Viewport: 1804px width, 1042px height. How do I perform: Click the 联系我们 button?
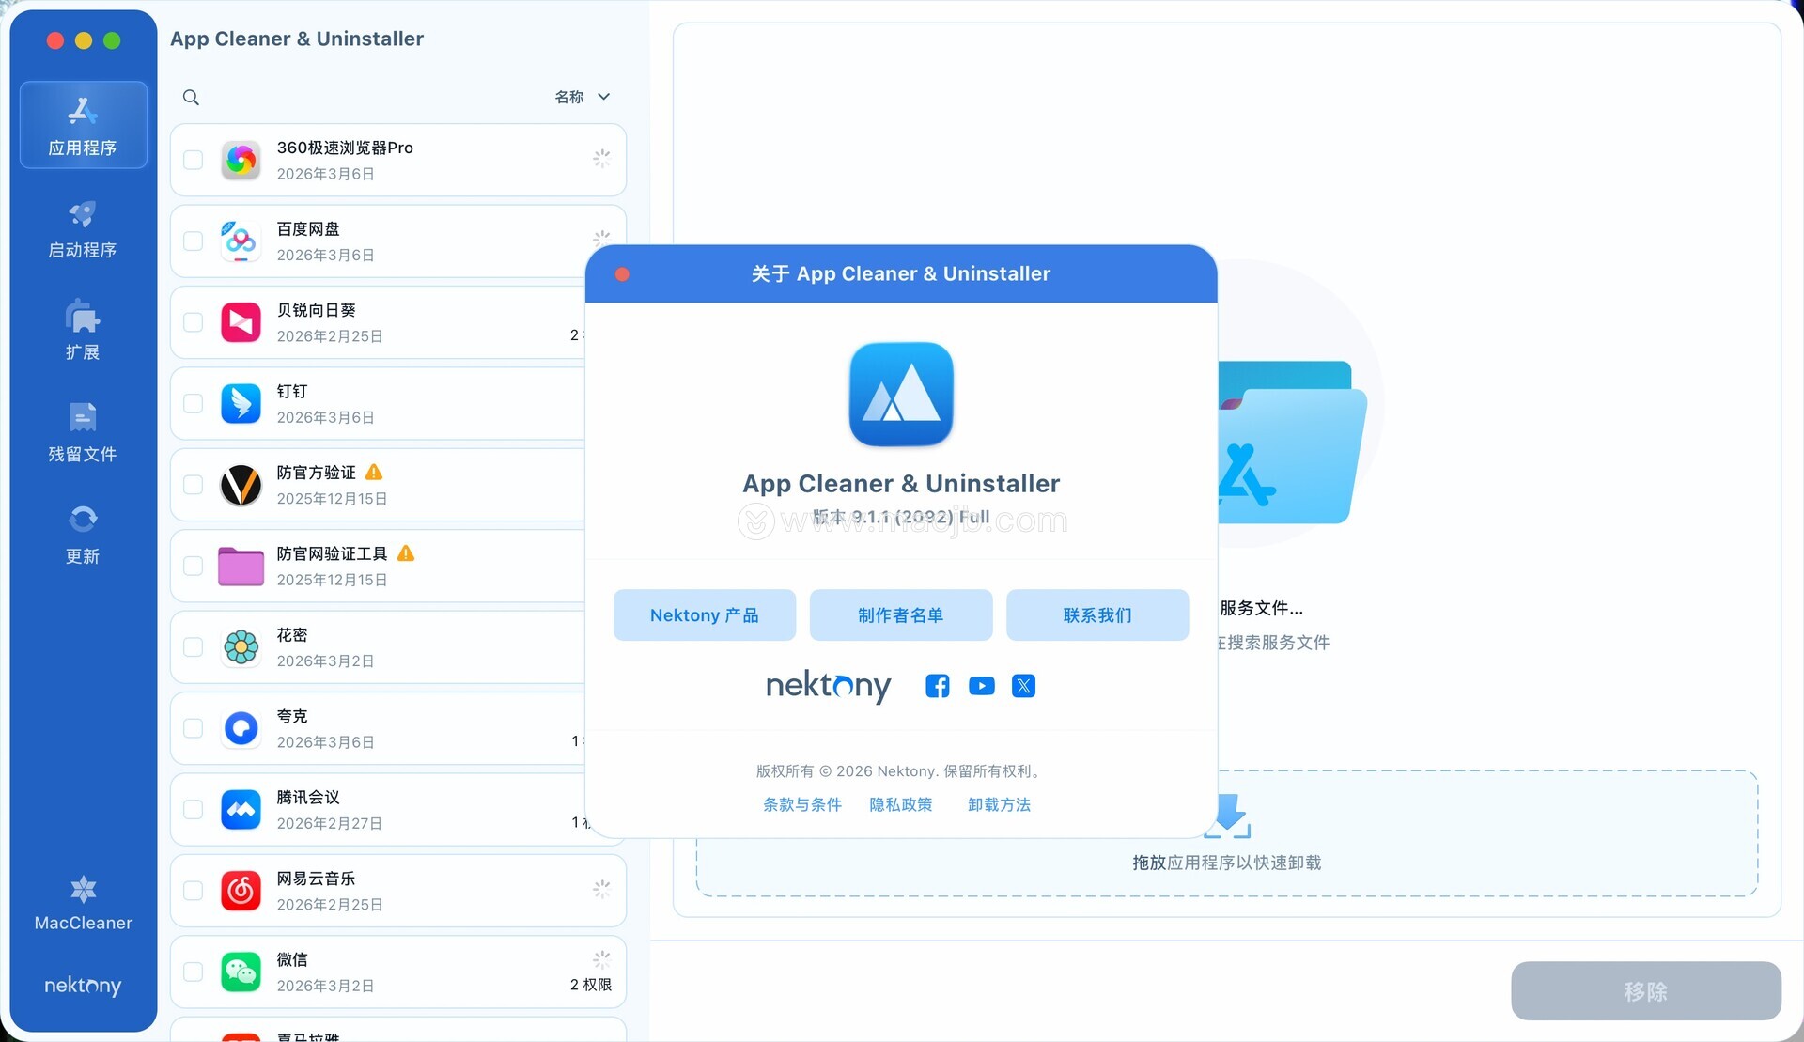pos(1096,615)
